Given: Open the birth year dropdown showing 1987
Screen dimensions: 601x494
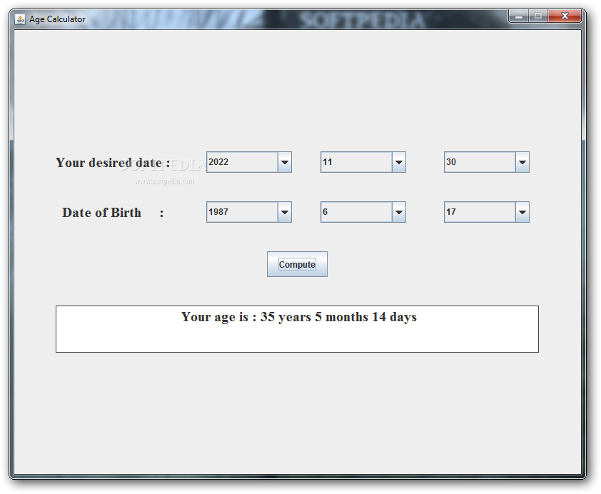Looking at the screenshot, I should 249,212.
